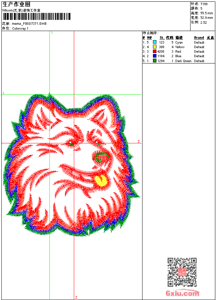The width and height of the screenshot is (216, 300).
Task: Click the 'N#' column header
Action: [149, 38]
